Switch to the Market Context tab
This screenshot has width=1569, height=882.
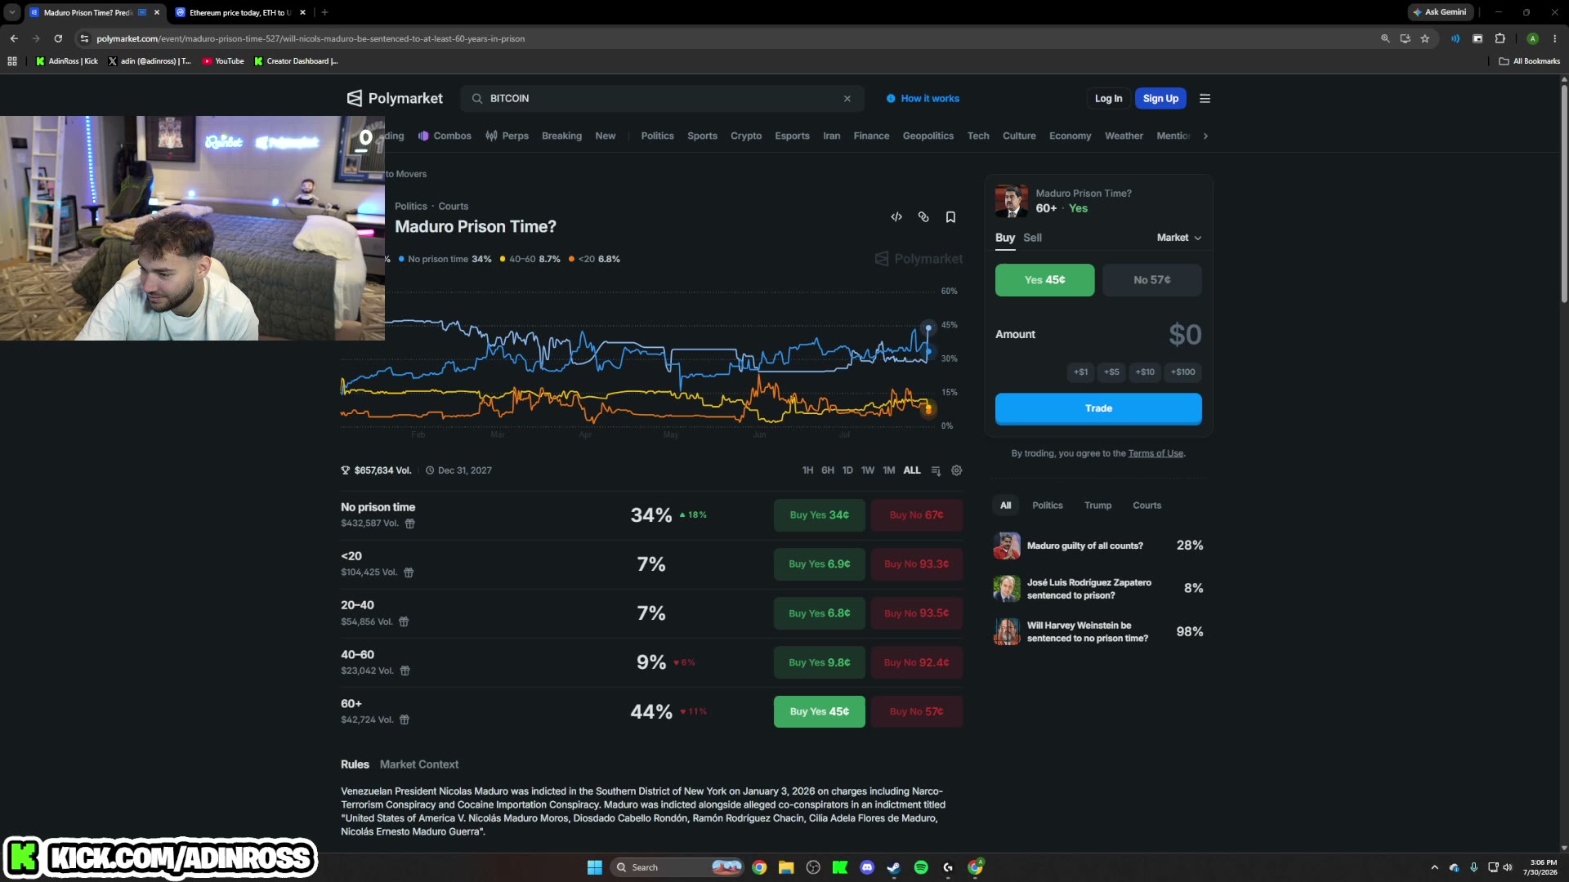click(x=419, y=764)
